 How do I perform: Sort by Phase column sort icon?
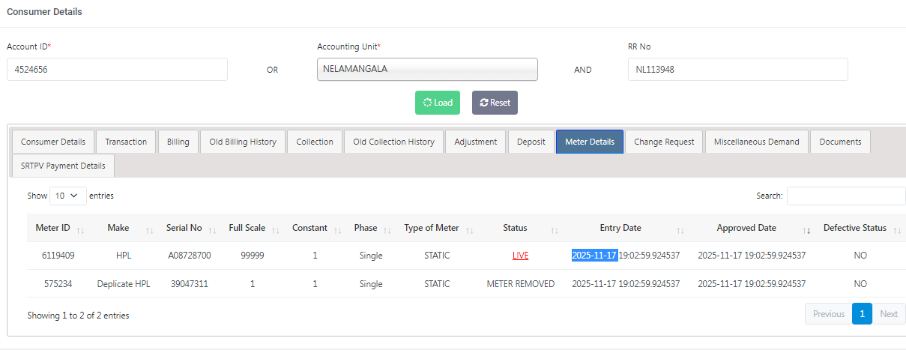coord(387,229)
